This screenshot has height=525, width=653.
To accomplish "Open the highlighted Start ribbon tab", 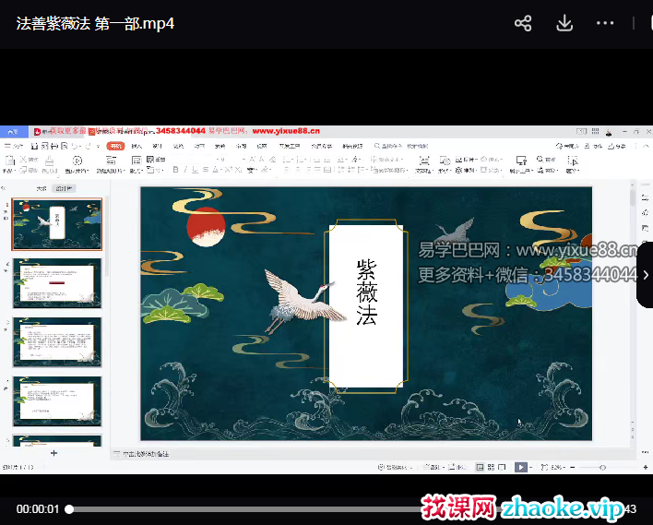I will pos(115,146).
